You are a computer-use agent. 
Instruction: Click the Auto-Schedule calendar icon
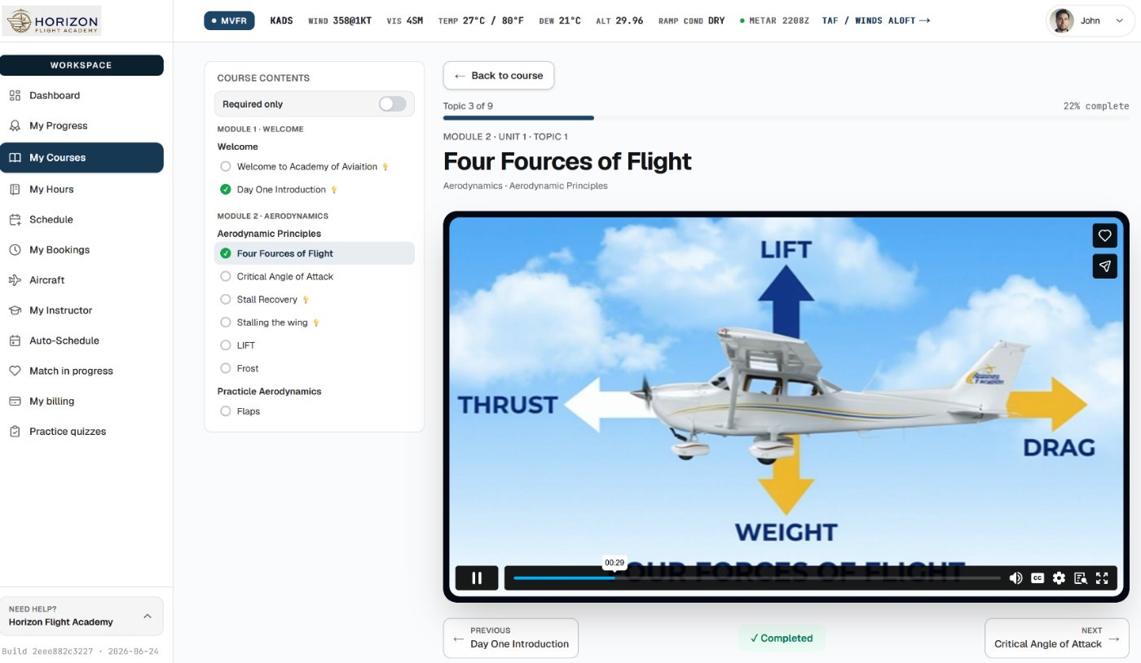tap(15, 340)
